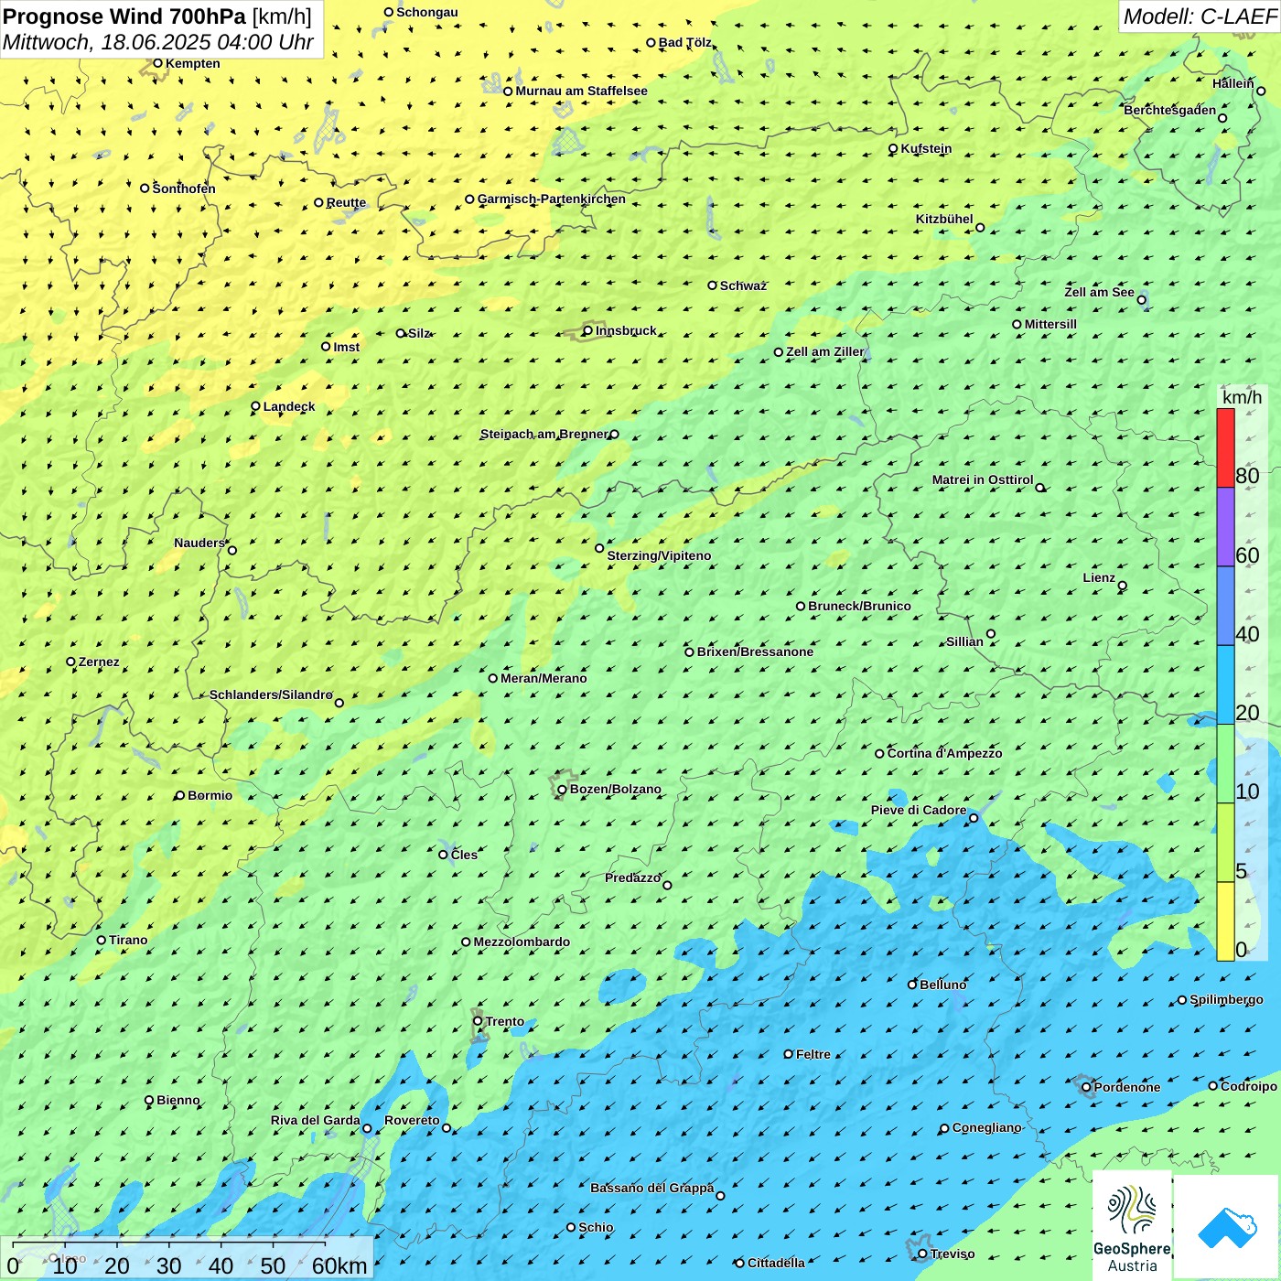
Task: Click the yellow 0 km/h legend color
Action: point(1225,921)
